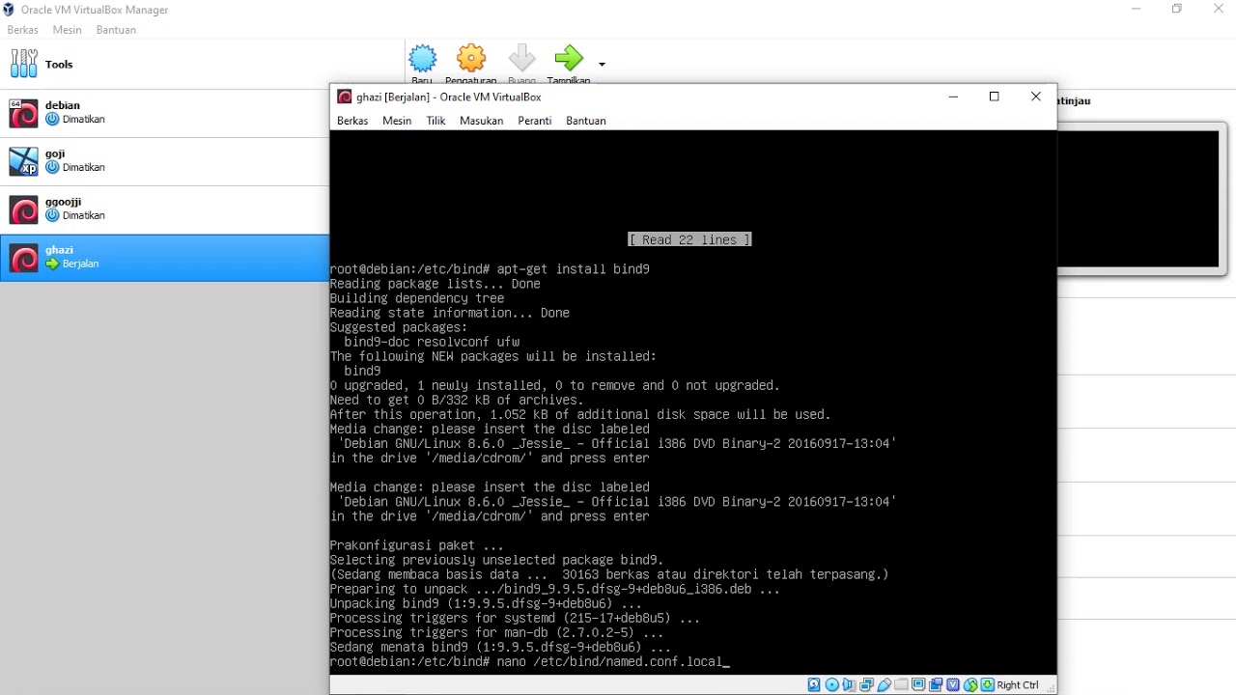Click hard disk activity status icon

[x=814, y=684]
